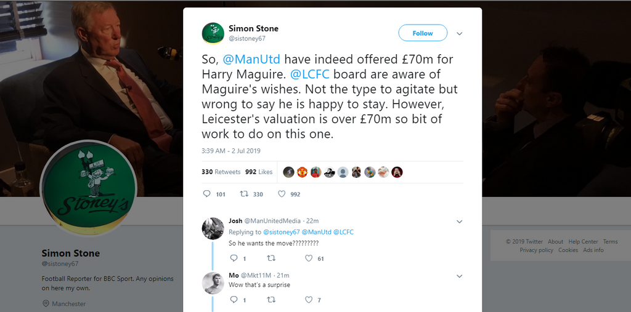Follow Simon Stone

[x=423, y=33]
